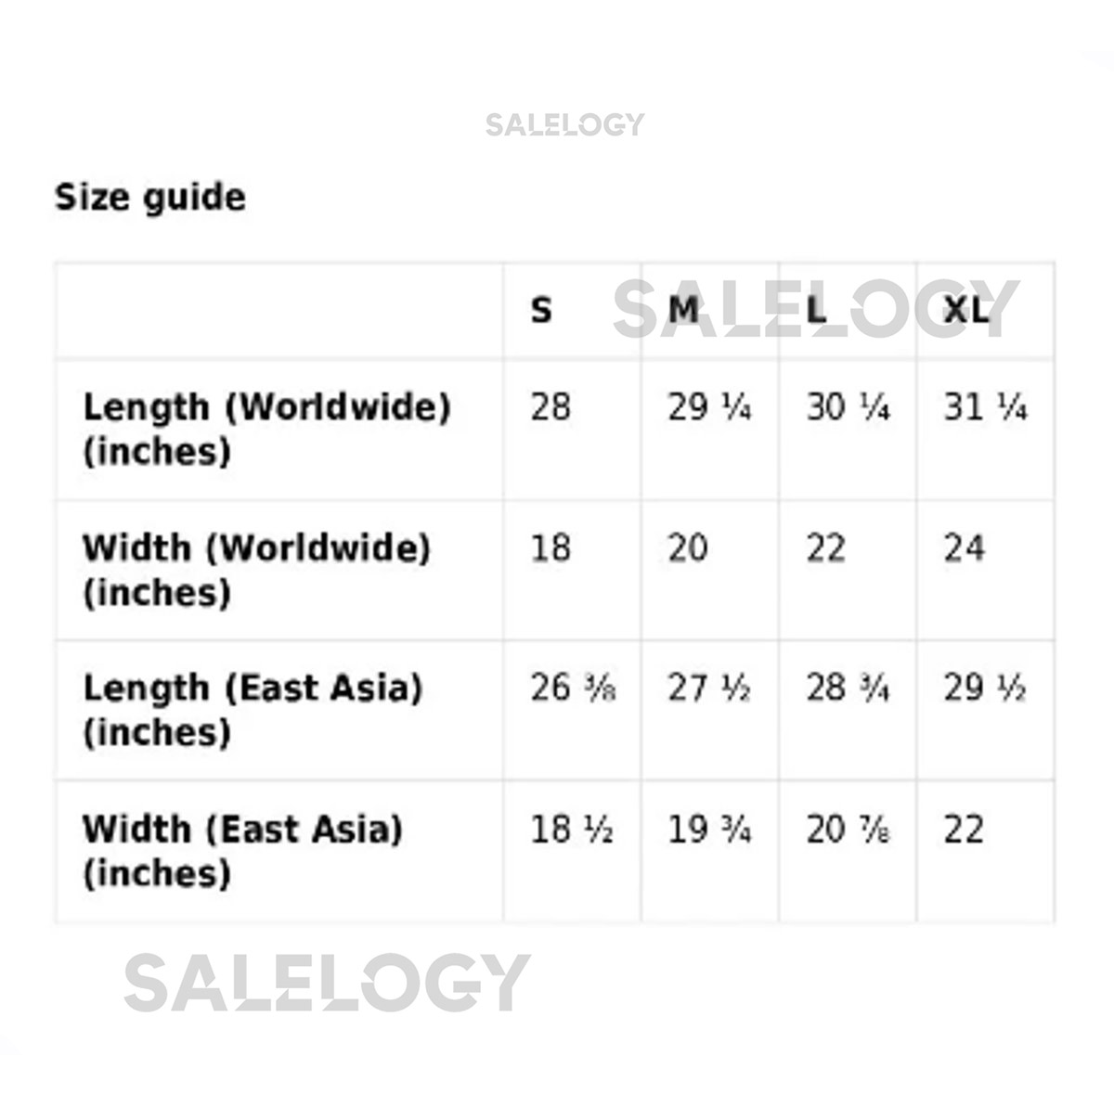Viewport: 1114px width, 1107px height.
Task: Click the East Asia length 28 ¾ cell
Action: coord(848,689)
